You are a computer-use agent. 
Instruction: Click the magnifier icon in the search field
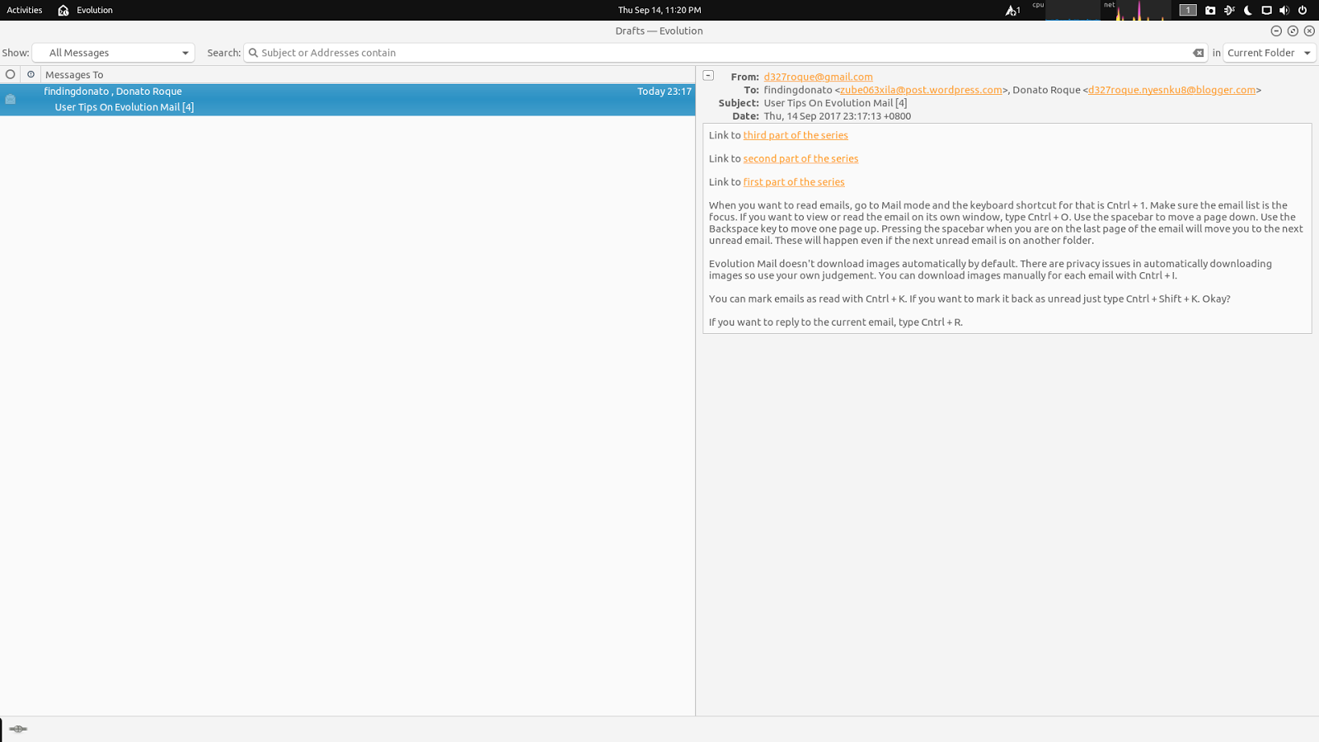254,53
